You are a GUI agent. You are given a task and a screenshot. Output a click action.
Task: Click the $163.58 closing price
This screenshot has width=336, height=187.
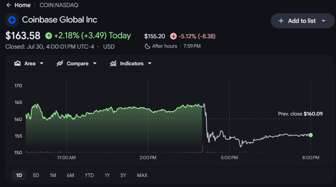click(23, 36)
